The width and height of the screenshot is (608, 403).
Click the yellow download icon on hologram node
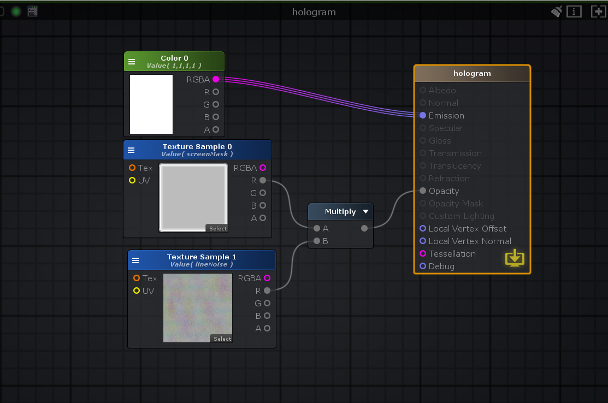(515, 258)
